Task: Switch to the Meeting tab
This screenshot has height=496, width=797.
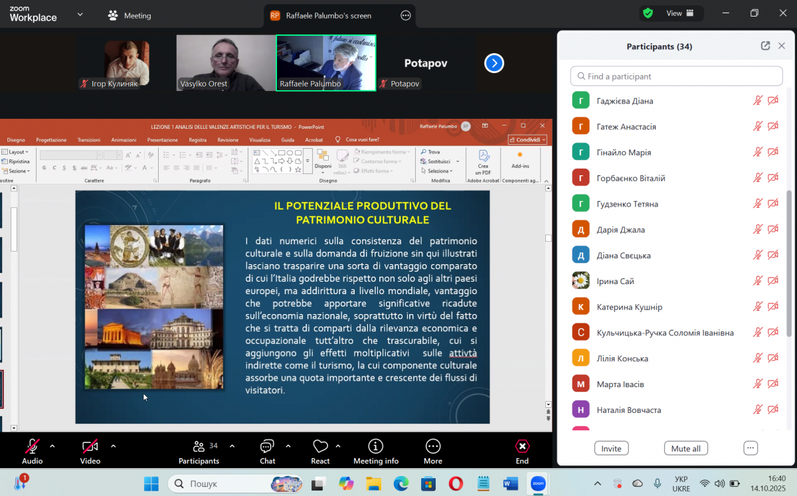Action: (130, 15)
